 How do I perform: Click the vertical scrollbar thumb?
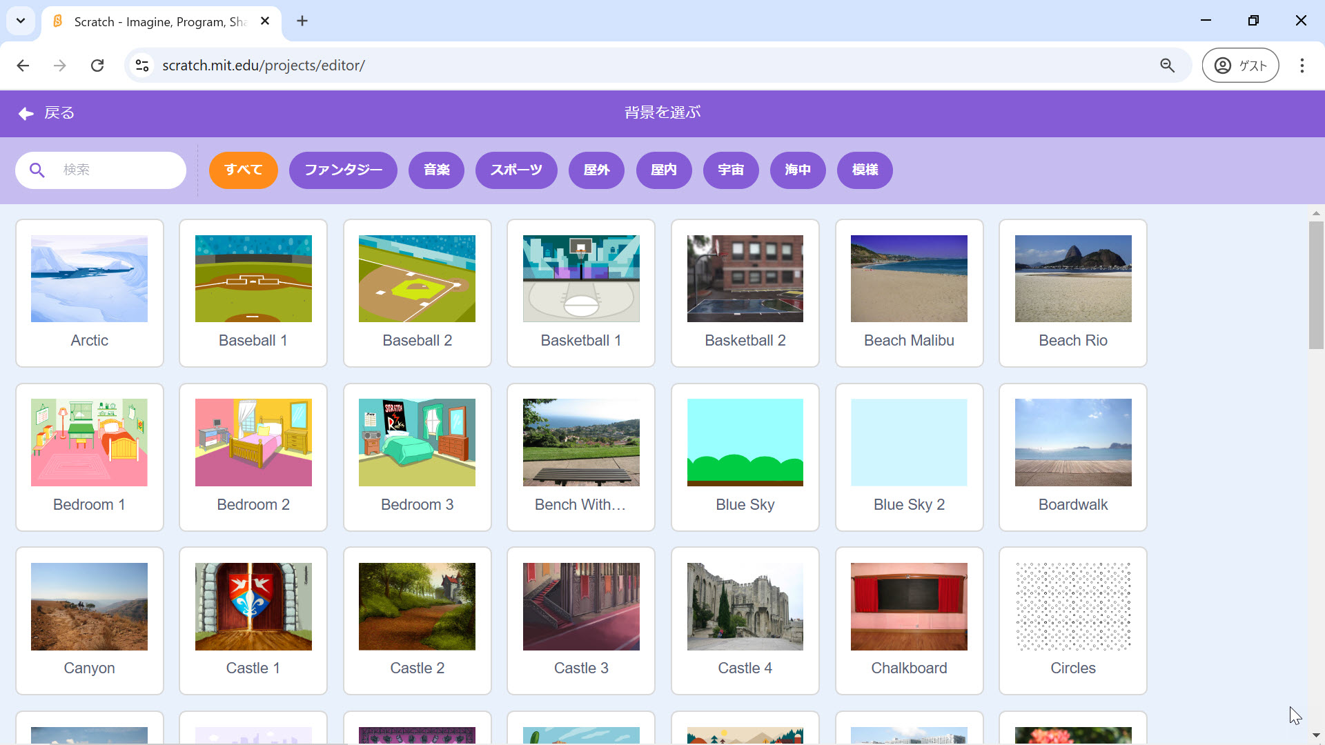click(1316, 285)
